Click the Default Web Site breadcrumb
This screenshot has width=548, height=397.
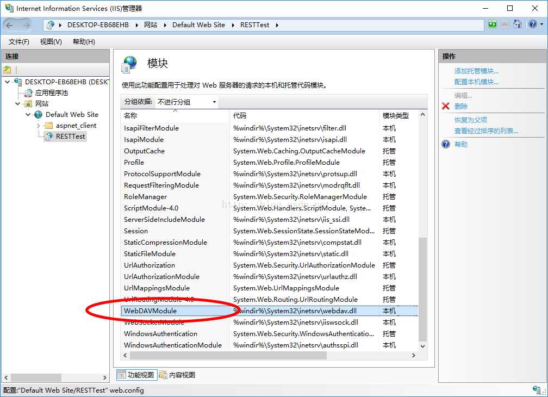[198, 25]
